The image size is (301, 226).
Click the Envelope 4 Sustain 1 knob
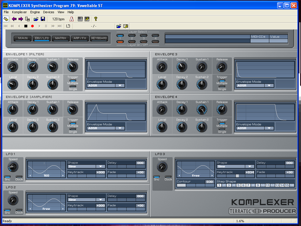pos(202,109)
